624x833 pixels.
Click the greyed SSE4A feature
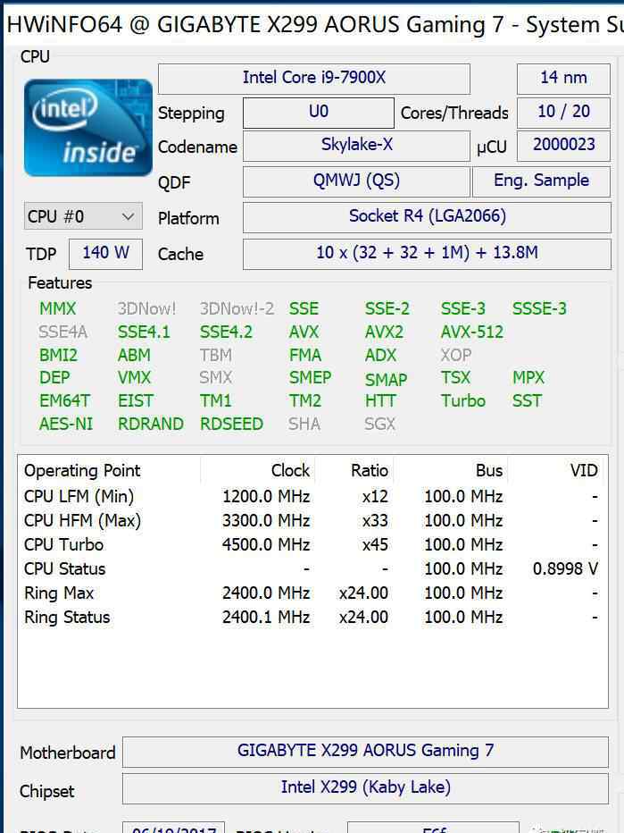point(62,332)
